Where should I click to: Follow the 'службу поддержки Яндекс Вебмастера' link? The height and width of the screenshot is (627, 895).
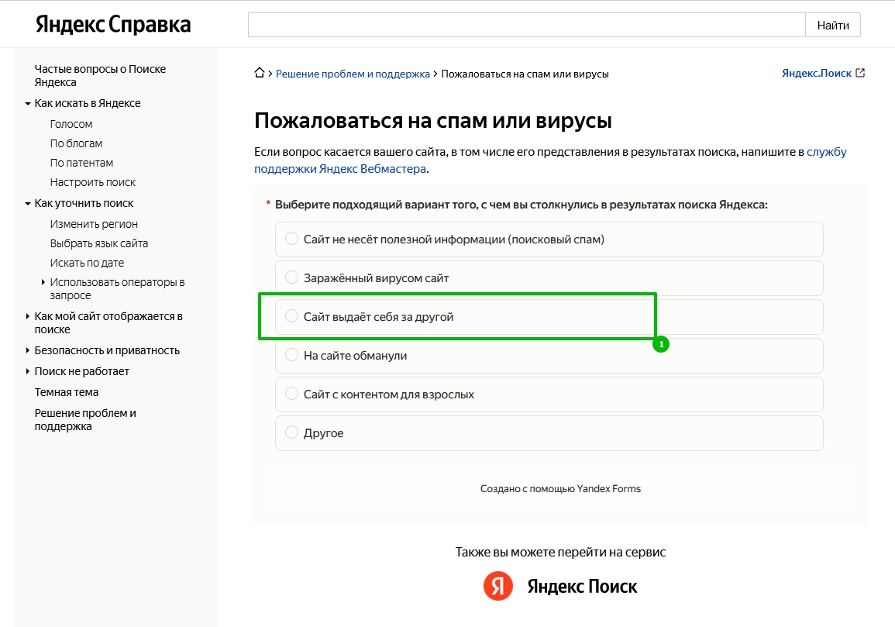pos(341,168)
